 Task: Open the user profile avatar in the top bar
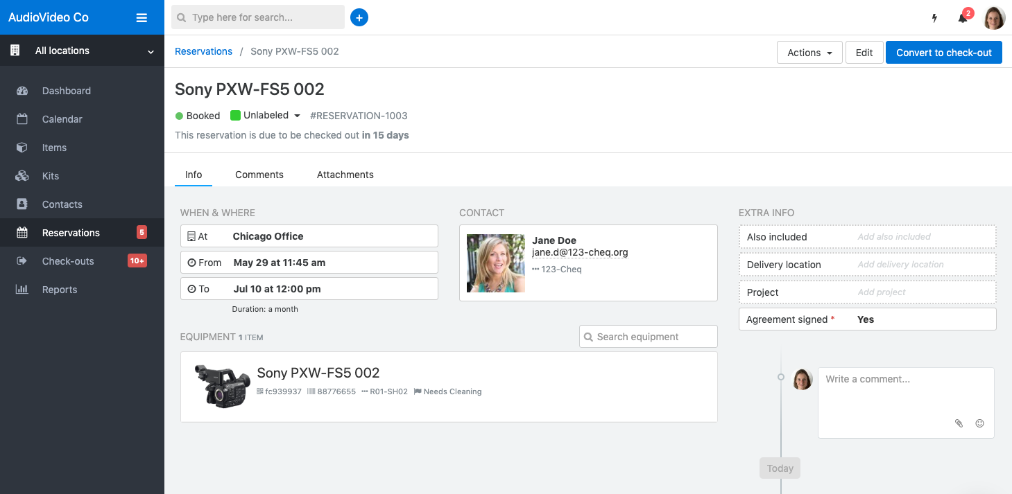tap(995, 18)
